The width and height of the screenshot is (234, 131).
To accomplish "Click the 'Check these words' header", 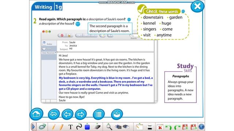I will pyautogui.click(x=162, y=11).
